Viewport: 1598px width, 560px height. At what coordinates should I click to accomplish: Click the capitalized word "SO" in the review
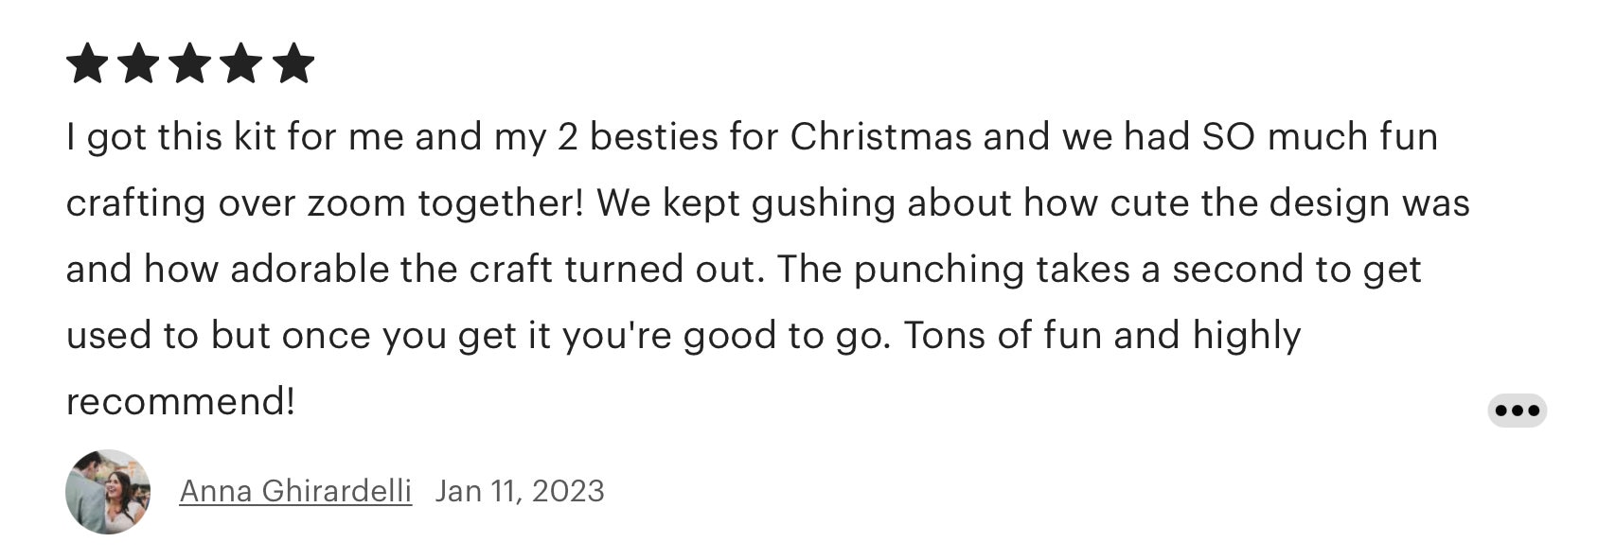coord(1229,137)
